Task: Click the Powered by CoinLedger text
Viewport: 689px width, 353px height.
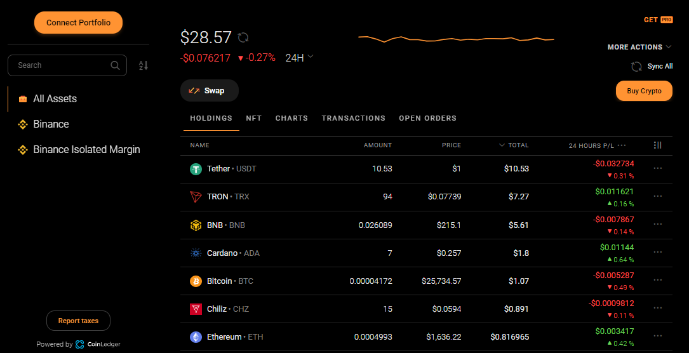Action: (x=78, y=344)
